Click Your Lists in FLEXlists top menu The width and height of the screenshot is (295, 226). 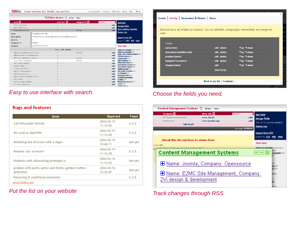106,11
